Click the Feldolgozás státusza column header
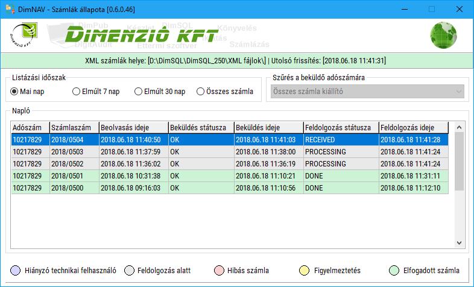Image resolution: width=474 pixels, height=287 pixels. pyautogui.click(x=341, y=127)
